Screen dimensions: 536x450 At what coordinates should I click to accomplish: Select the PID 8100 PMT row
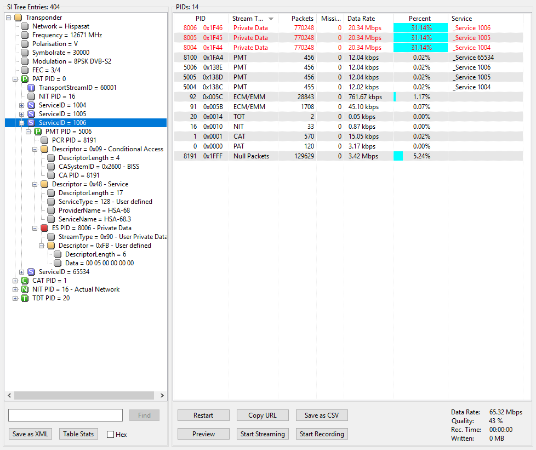click(x=349, y=58)
